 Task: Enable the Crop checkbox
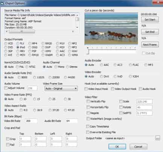pyautogui.click(x=8, y=139)
